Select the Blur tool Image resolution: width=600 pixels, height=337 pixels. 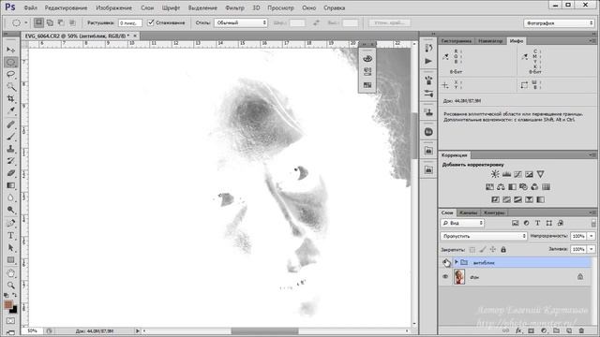tap(10, 198)
